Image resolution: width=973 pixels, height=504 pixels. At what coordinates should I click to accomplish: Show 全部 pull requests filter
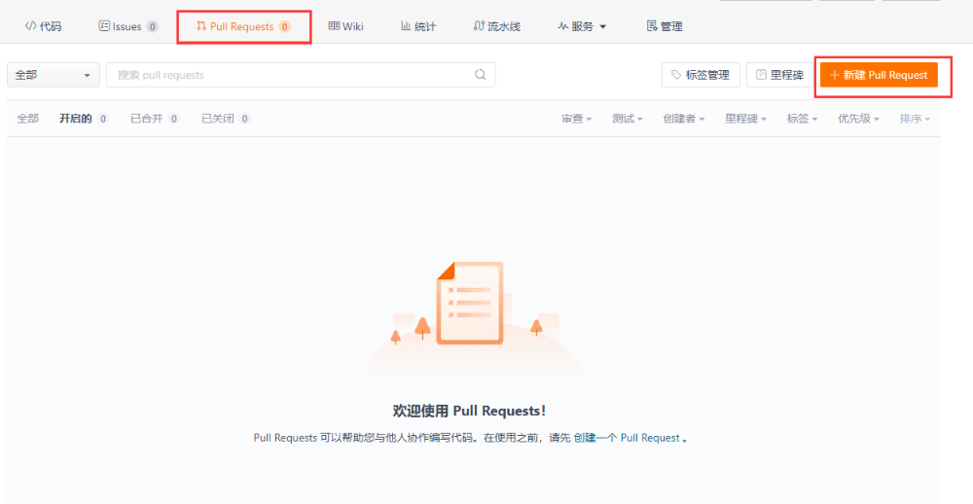[27, 119]
